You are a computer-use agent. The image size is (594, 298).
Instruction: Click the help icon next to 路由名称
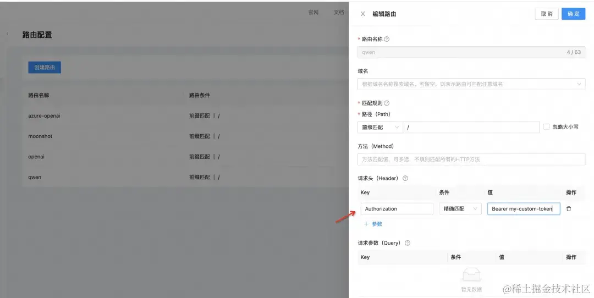pyautogui.click(x=387, y=39)
